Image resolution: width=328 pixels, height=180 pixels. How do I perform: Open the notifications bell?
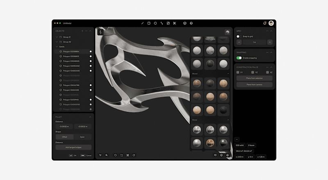coord(264,23)
